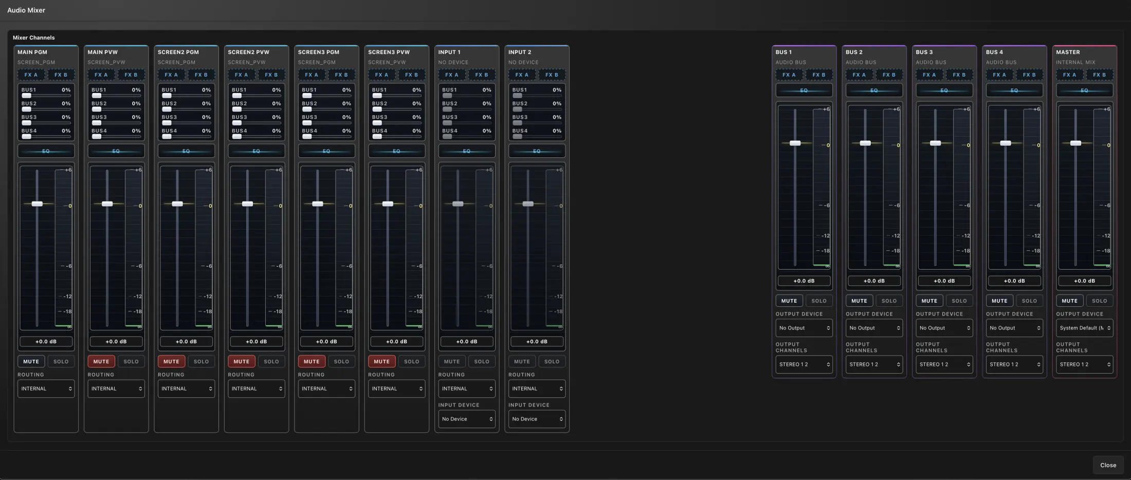This screenshot has width=1131, height=480.
Task: Solo BUS 1
Action: 819,301
